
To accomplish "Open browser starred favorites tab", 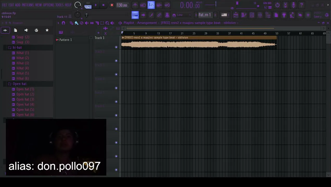I will (x=47, y=30).
